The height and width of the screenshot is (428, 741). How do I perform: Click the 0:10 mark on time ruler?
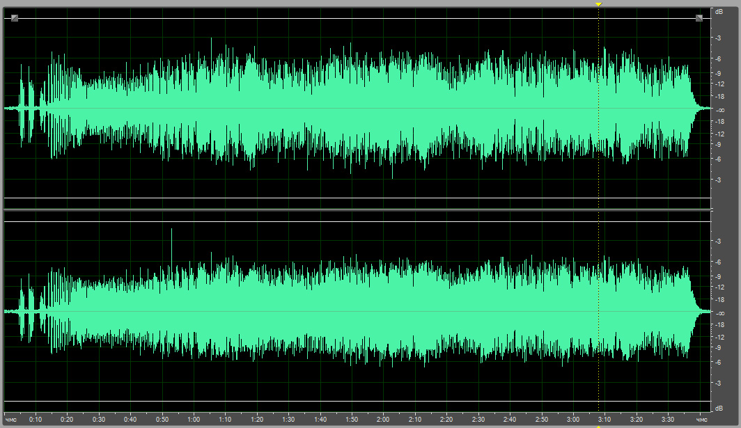[36, 420]
